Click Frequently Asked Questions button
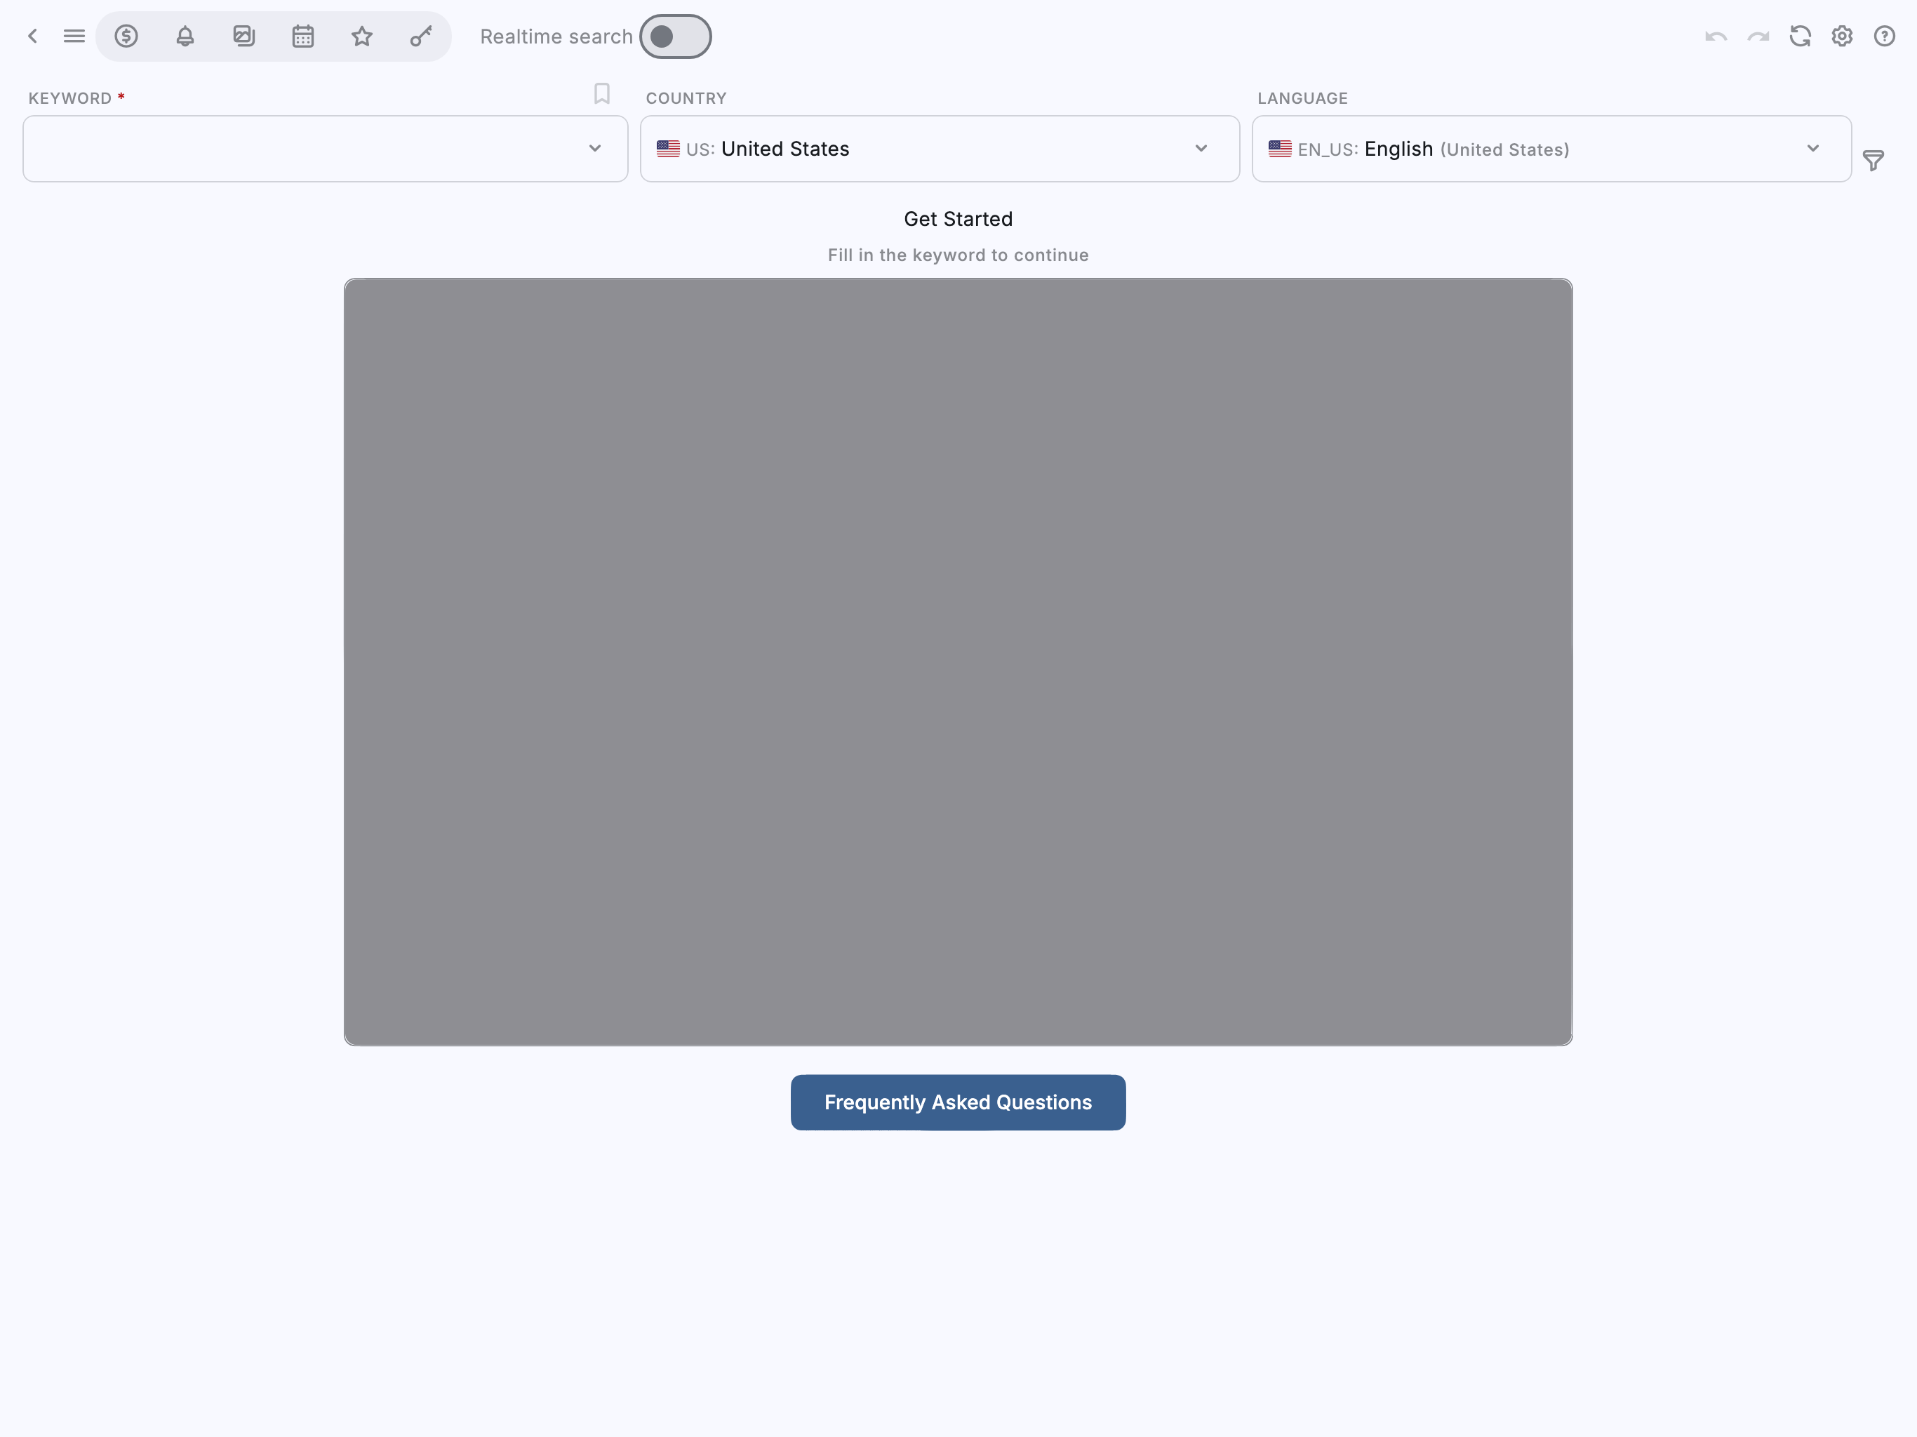 (958, 1102)
